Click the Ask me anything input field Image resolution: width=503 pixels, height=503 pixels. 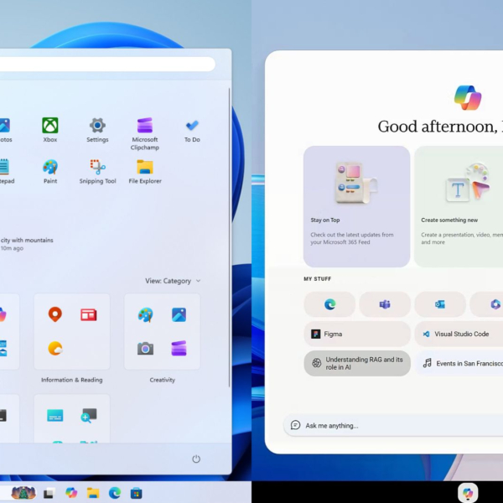[394, 425]
